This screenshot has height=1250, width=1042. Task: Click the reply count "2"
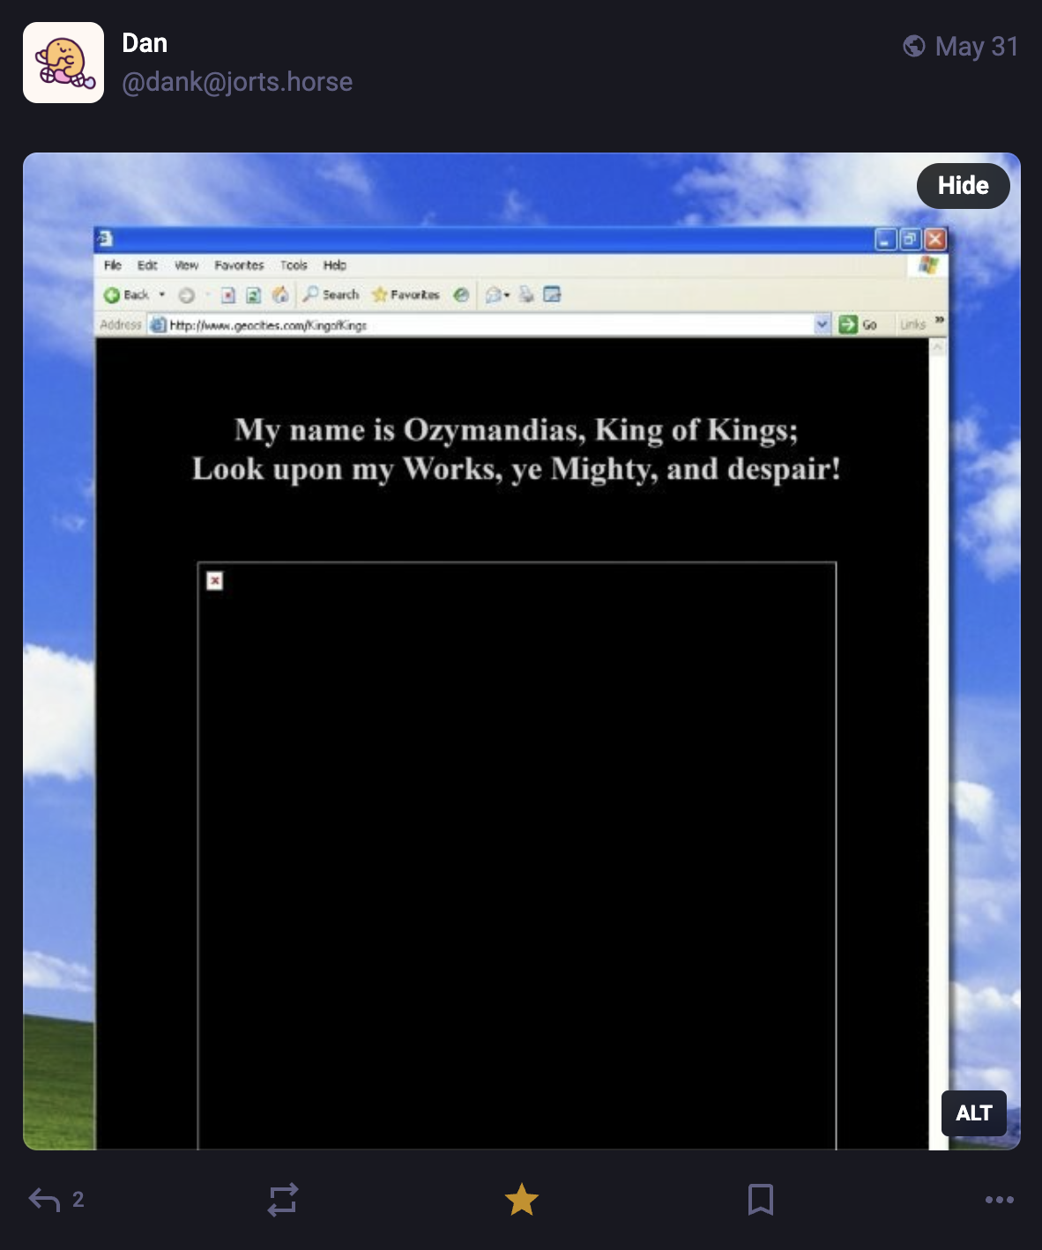tap(78, 1200)
